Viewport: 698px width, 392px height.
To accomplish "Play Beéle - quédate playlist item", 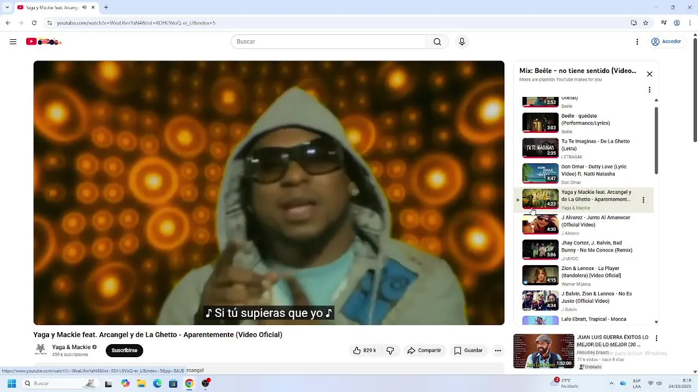I will [x=585, y=124].
